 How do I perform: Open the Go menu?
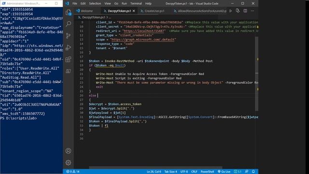coord(116,3)
